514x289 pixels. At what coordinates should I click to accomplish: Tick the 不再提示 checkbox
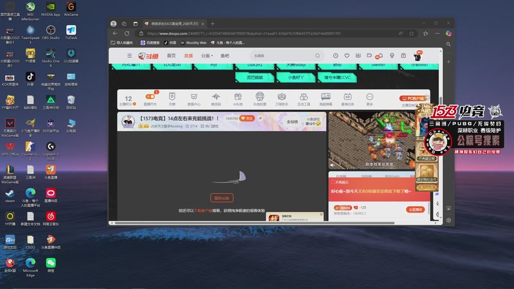(332, 182)
